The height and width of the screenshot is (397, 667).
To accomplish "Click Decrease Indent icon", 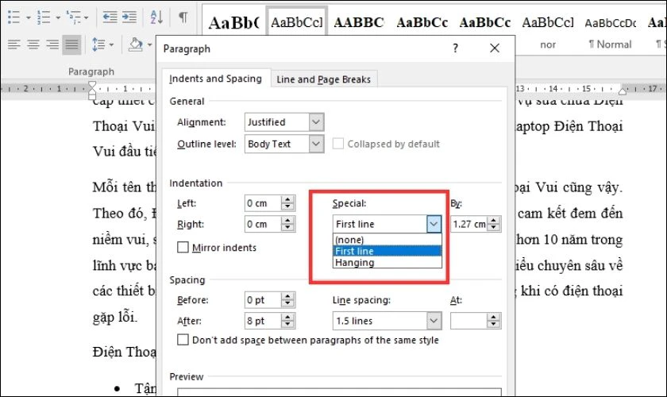I will tap(110, 17).
